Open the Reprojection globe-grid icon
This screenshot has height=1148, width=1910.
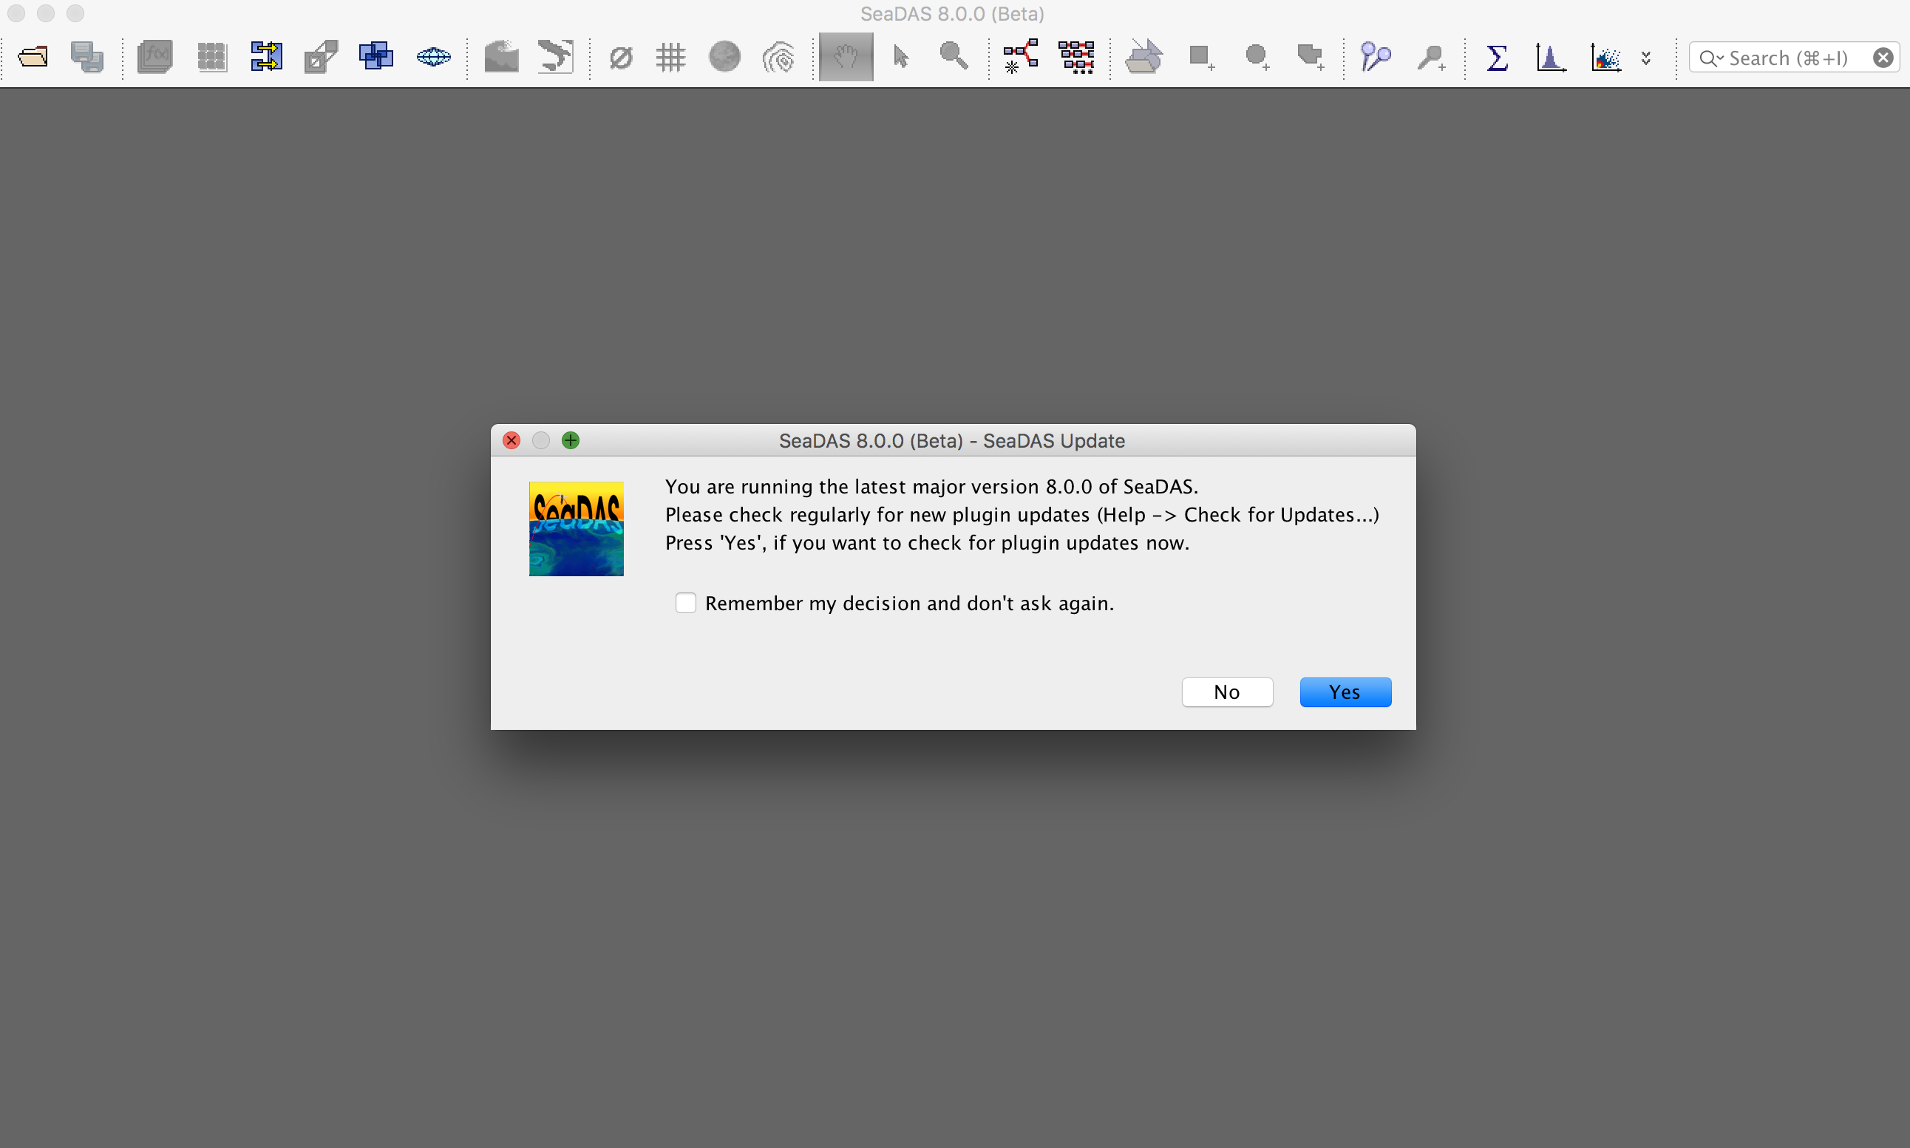433,56
